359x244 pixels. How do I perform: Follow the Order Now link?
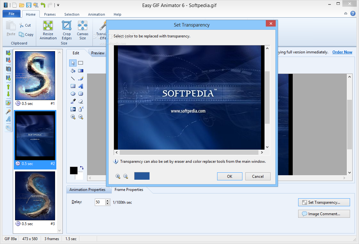point(342,52)
